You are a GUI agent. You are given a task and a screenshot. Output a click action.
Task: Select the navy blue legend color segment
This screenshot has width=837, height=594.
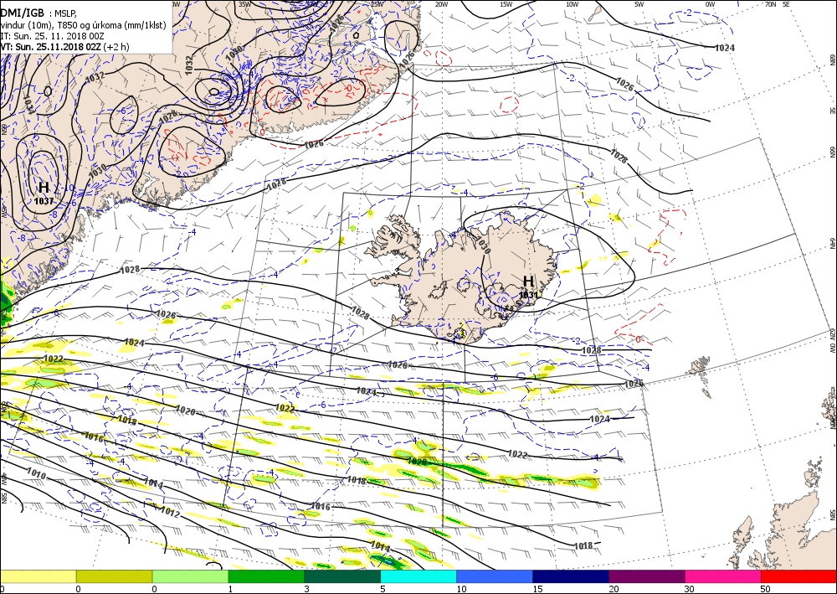coord(571,576)
